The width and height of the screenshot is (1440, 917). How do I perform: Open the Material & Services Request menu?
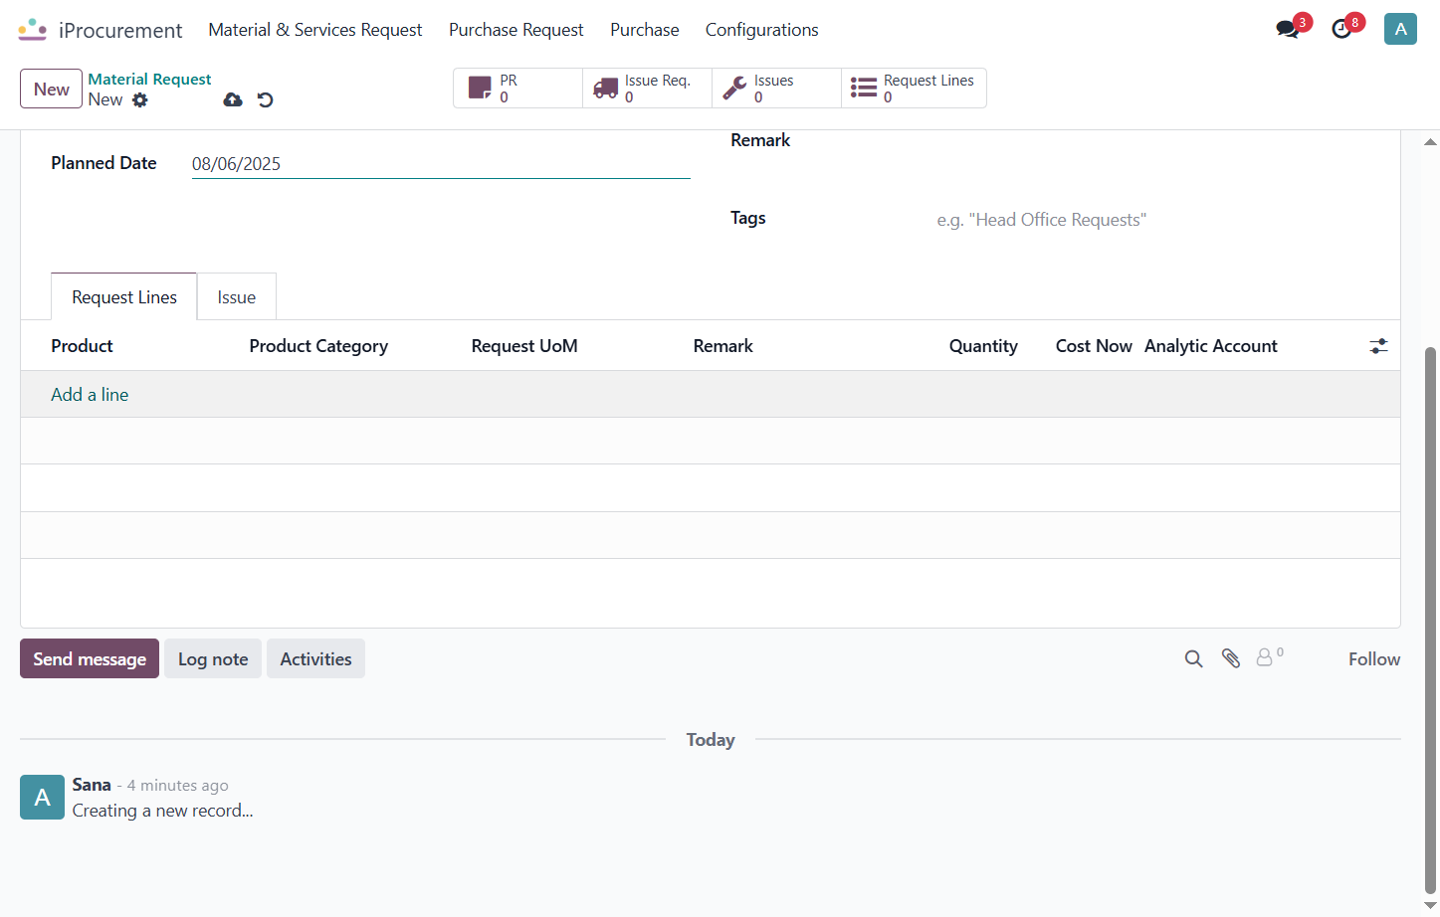click(315, 30)
